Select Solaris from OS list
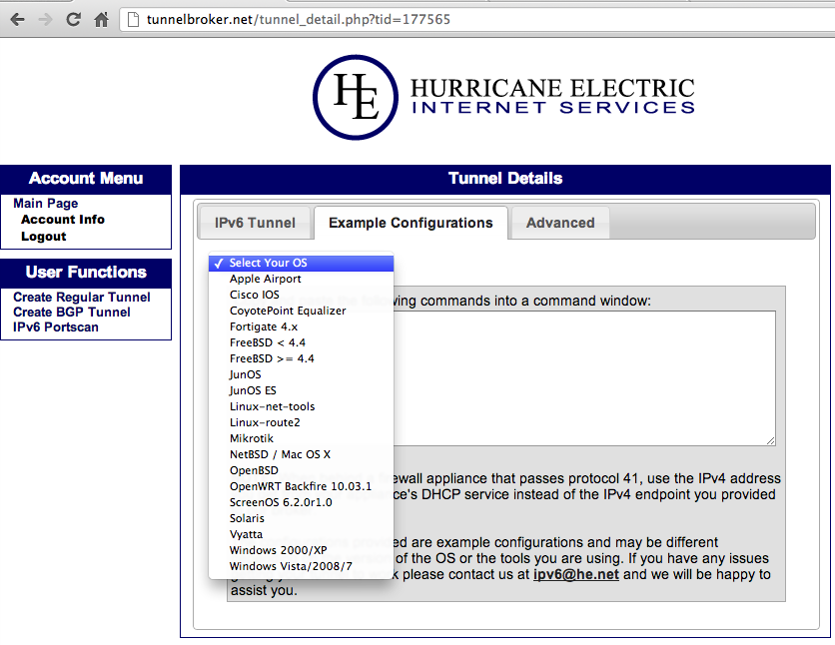The width and height of the screenshot is (835, 645). [301, 518]
